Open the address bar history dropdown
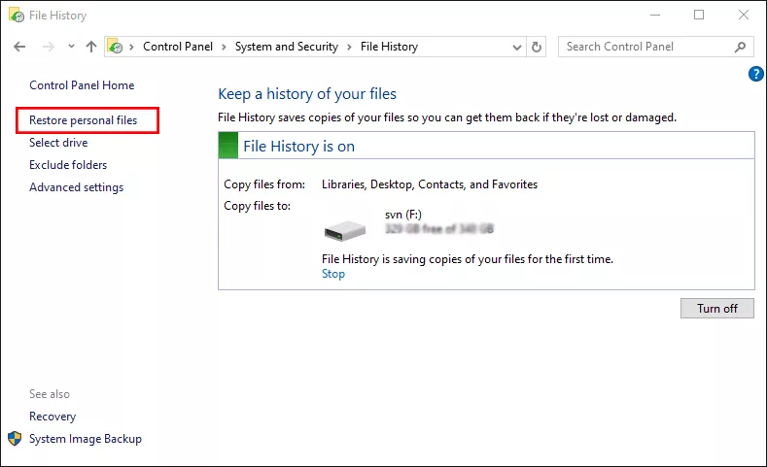Screen dimensions: 767x467 tap(517, 48)
